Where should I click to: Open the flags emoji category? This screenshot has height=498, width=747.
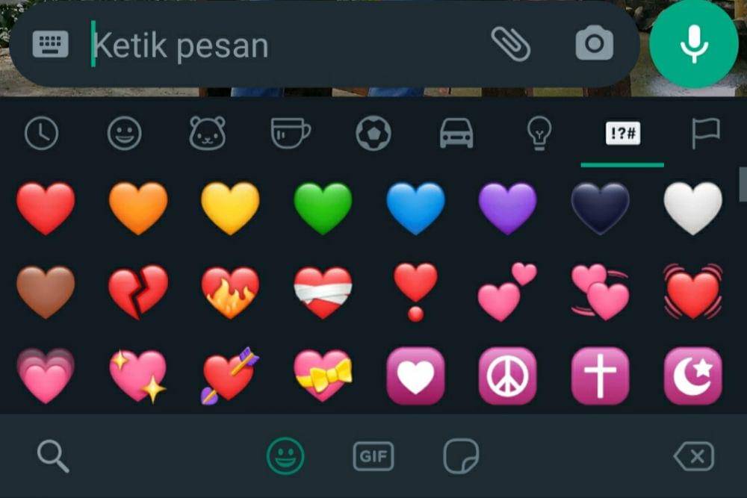coord(706,133)
